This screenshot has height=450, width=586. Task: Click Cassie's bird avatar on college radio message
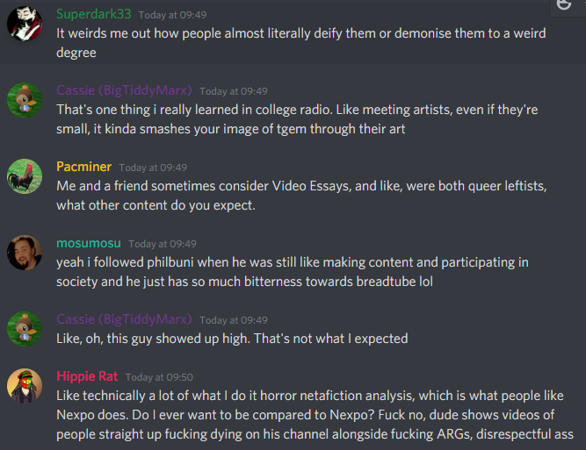[x=25, y=100]
